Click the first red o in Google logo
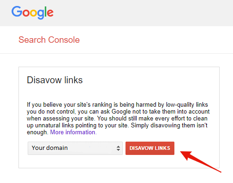 coord(26,13)
